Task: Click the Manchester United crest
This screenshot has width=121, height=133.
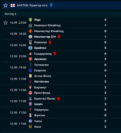Action: 31,31
